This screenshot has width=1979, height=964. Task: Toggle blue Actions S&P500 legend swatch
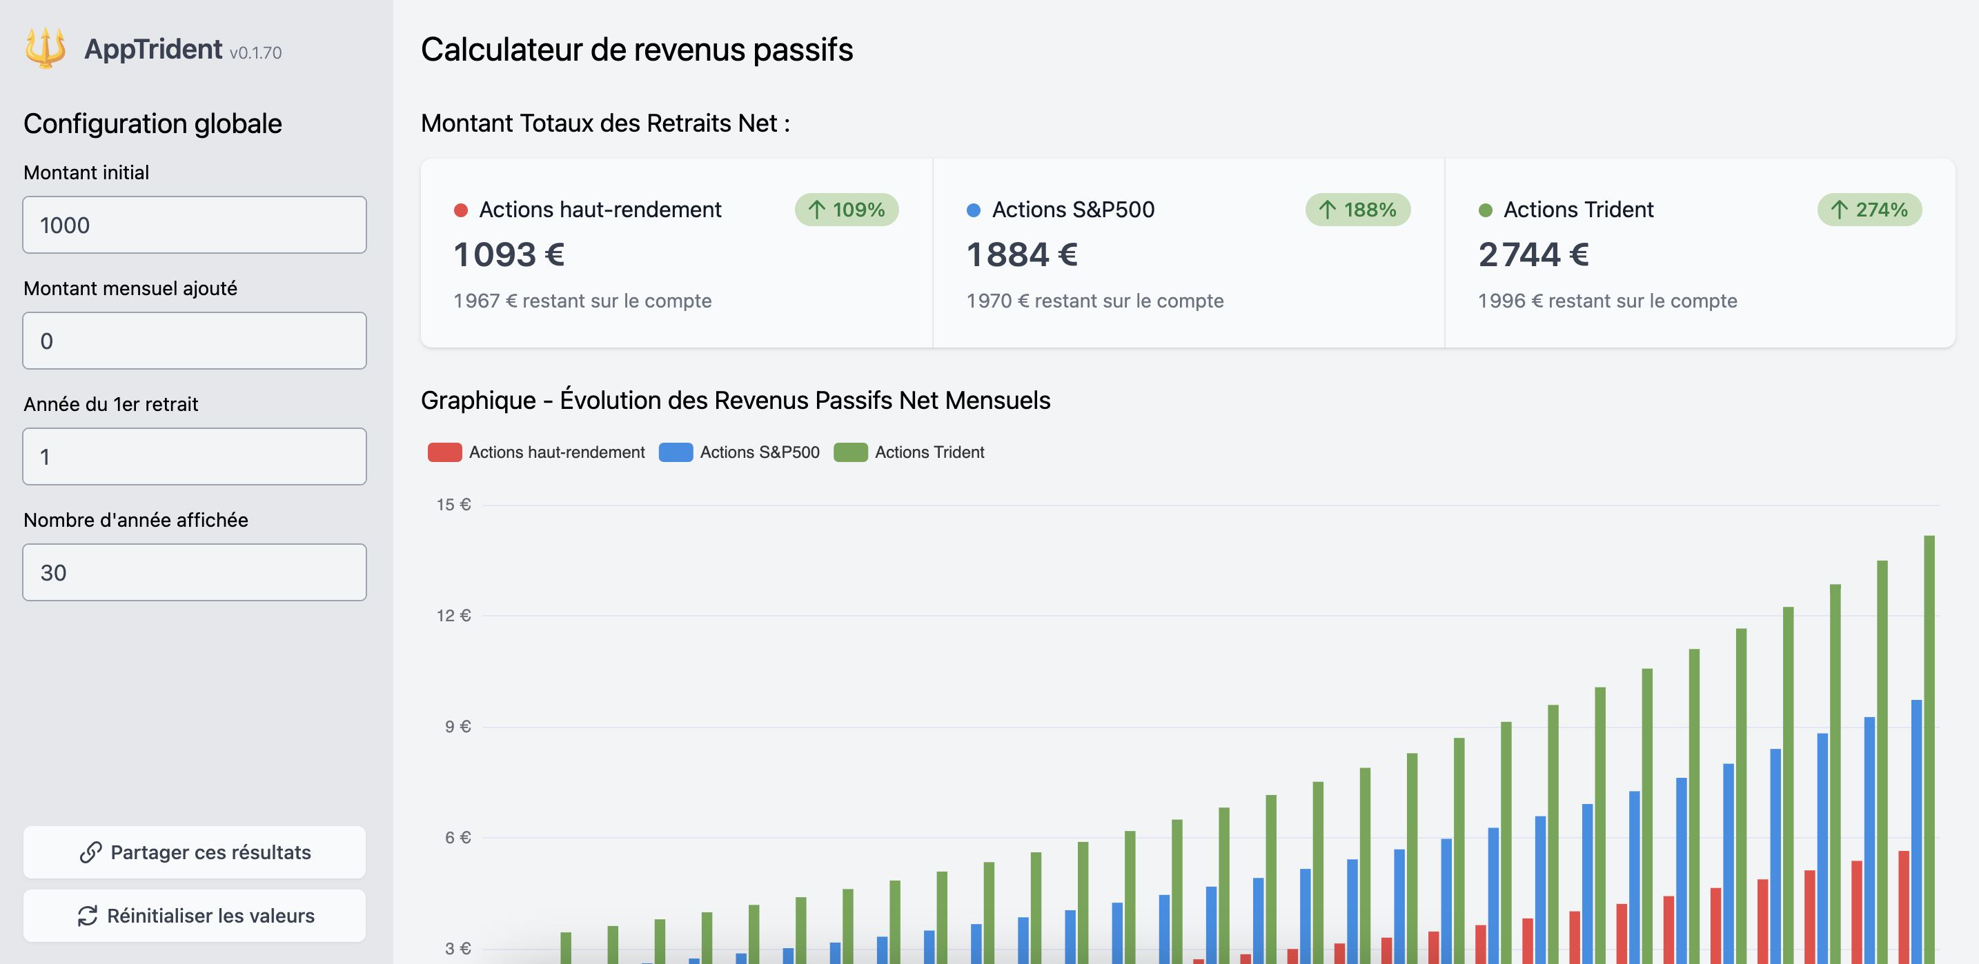click(x=676, y=452)
